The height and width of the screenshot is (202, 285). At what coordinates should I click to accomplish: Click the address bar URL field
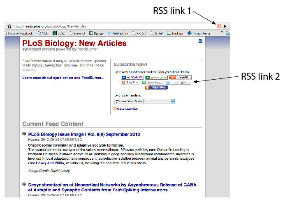point(114,26)
